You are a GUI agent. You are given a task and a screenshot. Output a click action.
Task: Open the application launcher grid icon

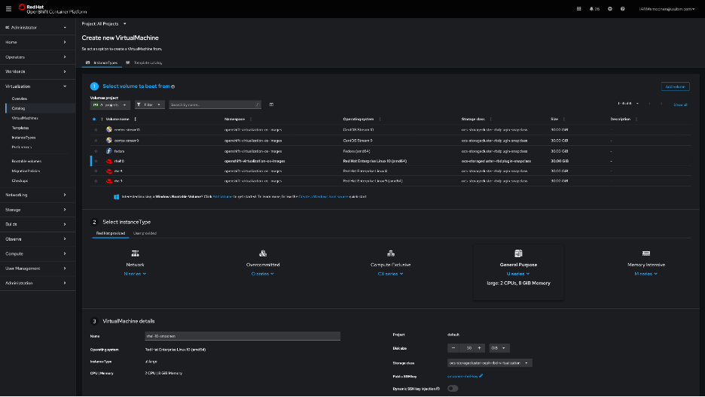point(578,9)
